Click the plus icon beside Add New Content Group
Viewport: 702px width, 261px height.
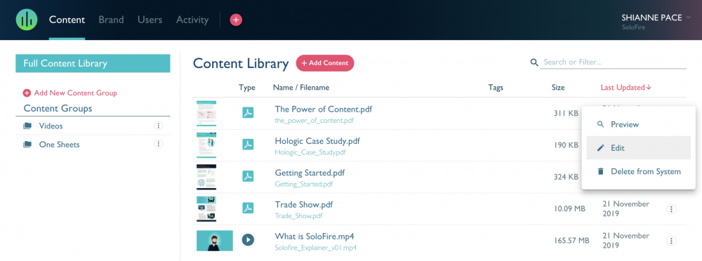pos(27,93)
